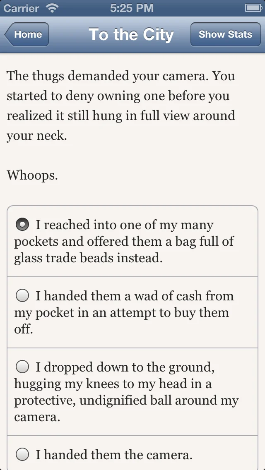Viewport: 265px width, 470px height.
Task: Choose the 'I handed them the camera' text
Action: pos(114,455)
